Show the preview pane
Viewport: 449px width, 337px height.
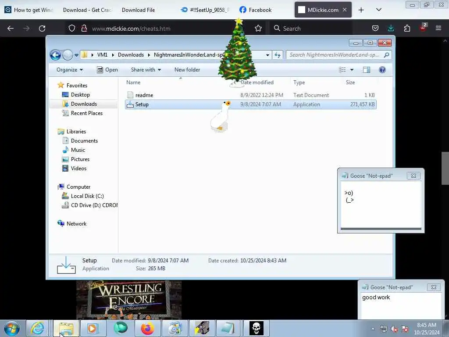[x=366, y=70]
